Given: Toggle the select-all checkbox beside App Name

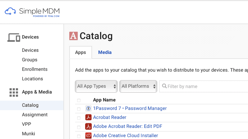Looking at the screenshot, I should [79, 100].
